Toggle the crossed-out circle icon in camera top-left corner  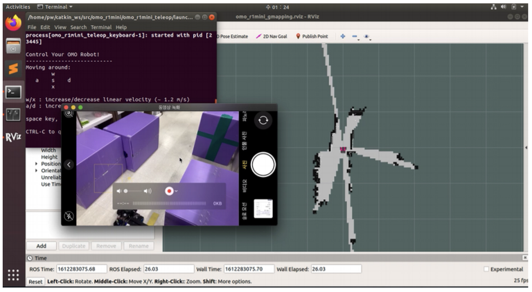(x=69, y=114)
